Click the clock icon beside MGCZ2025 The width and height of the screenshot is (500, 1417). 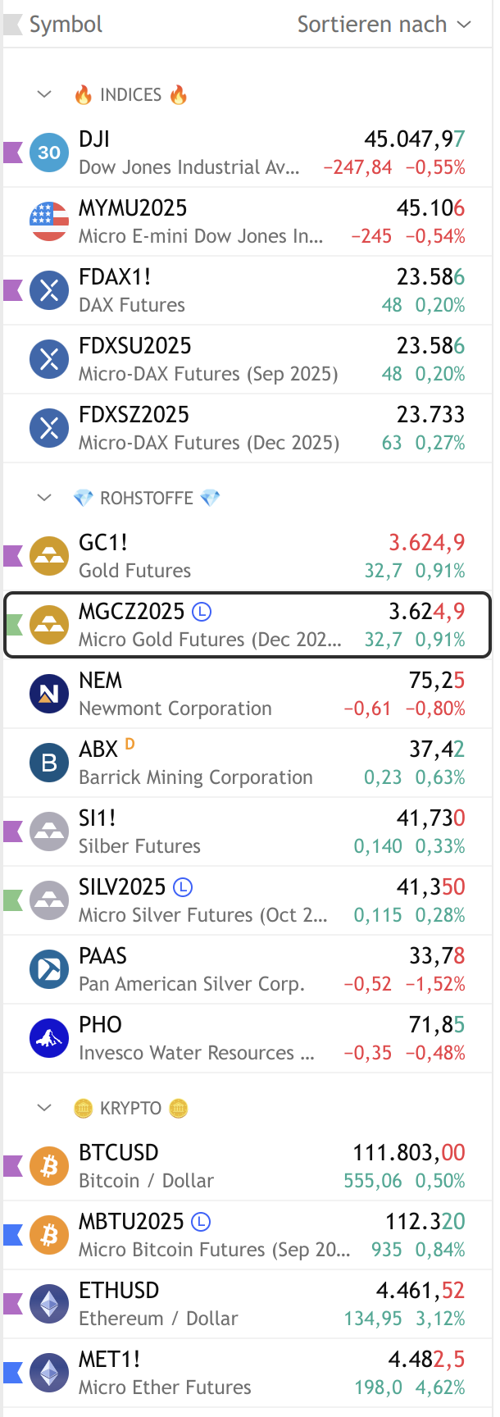point(202,612)
